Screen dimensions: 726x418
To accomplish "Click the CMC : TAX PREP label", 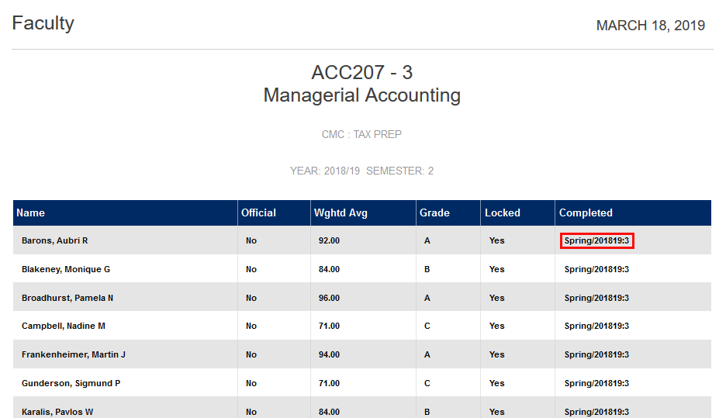I will point(361,135).
